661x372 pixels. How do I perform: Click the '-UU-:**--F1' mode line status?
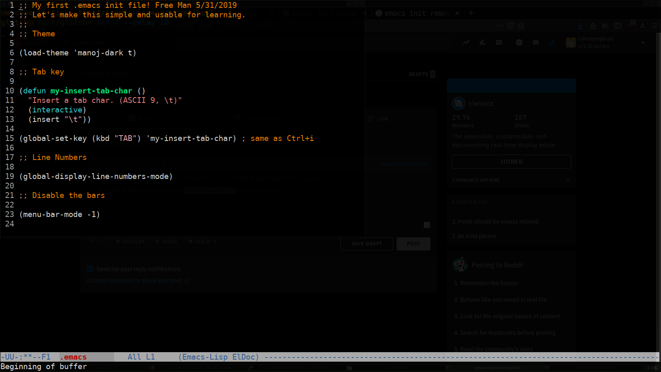click(x=26, y=357)
